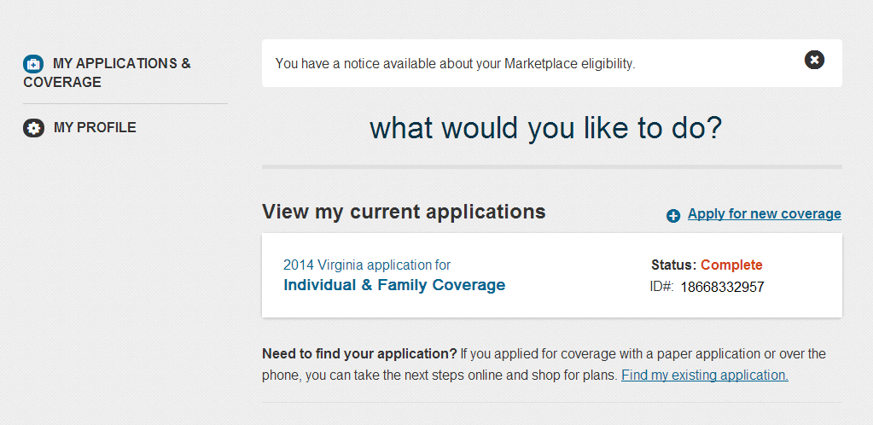Open the My Profile menu item
The width and height of the screenshot is (873, 425).
tap(79, 127)
